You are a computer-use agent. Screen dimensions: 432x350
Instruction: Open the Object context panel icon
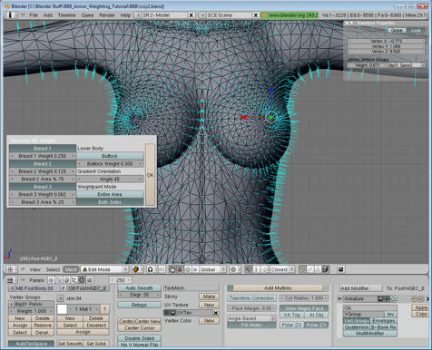[x=74, y=280]
